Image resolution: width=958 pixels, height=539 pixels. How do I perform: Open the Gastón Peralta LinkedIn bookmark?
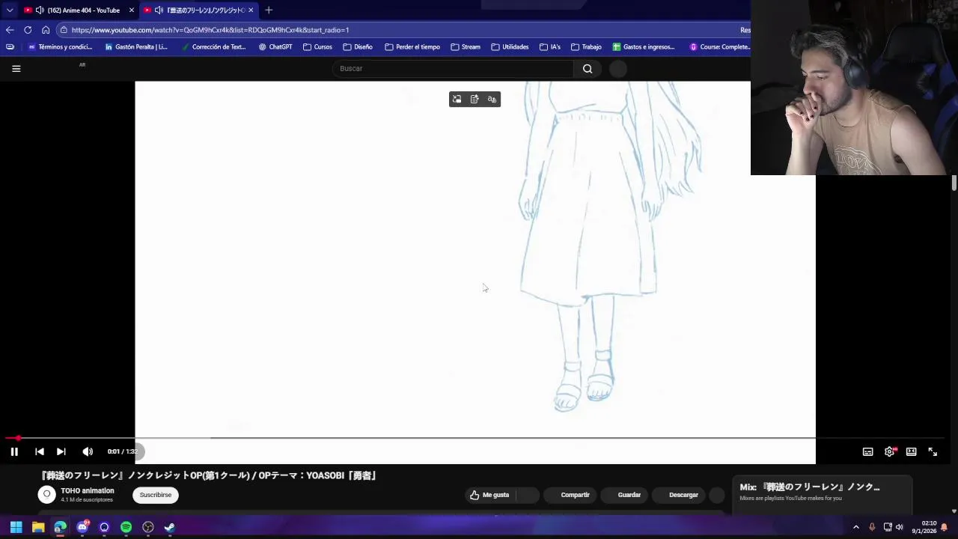(x=136, y=46)
